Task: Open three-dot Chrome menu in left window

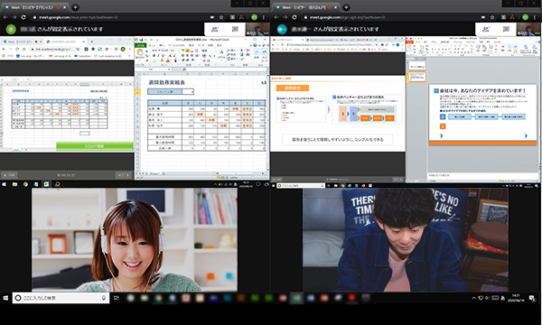Action: [264, 17]
